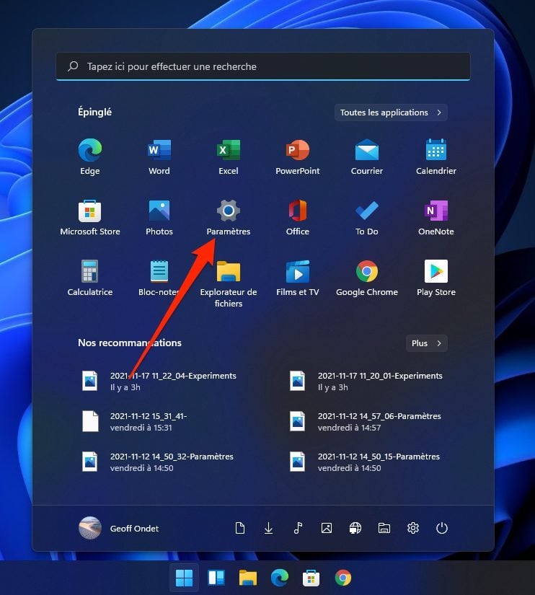The height and width of the screenshot is (595, 535).
Task: Open the Courrier mail app
Action: (x=366, y=157)
